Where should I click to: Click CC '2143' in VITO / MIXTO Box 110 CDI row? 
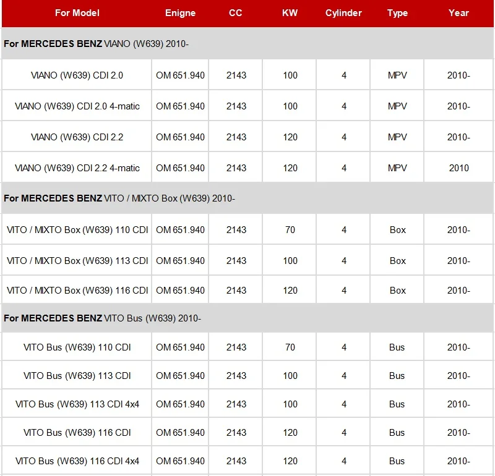236,229
